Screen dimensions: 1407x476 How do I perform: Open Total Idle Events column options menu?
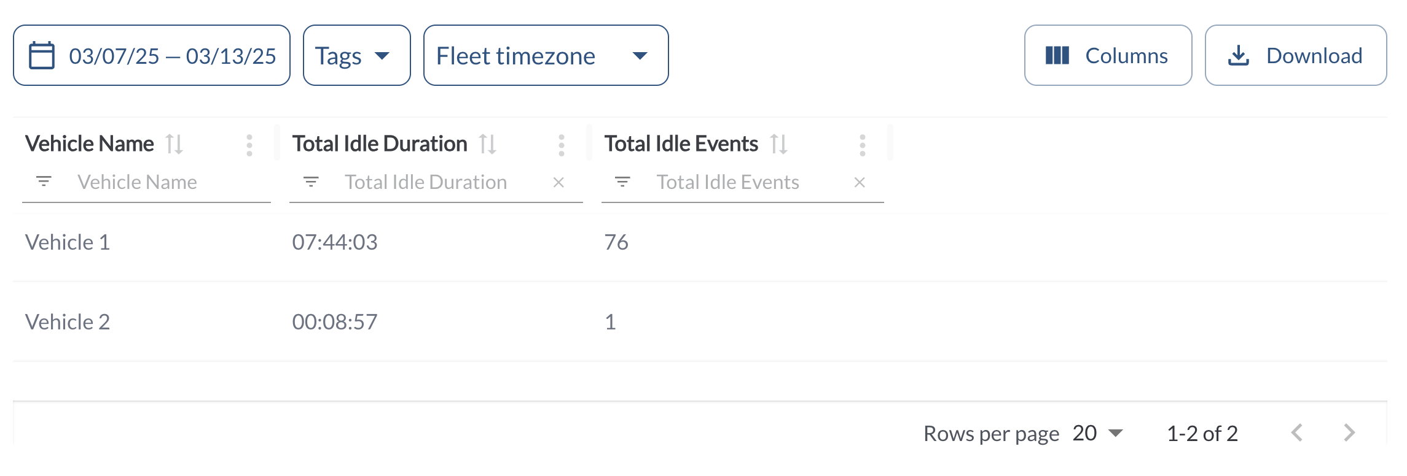[x=862, y=145]
